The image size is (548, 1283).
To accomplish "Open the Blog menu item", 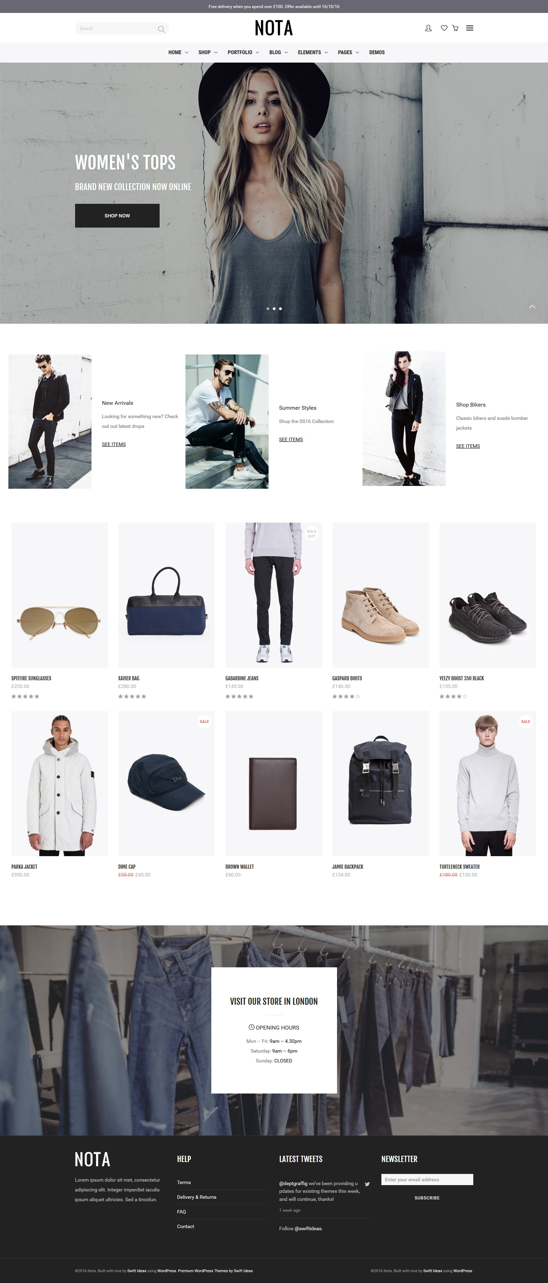I will [x=278, y=52].
